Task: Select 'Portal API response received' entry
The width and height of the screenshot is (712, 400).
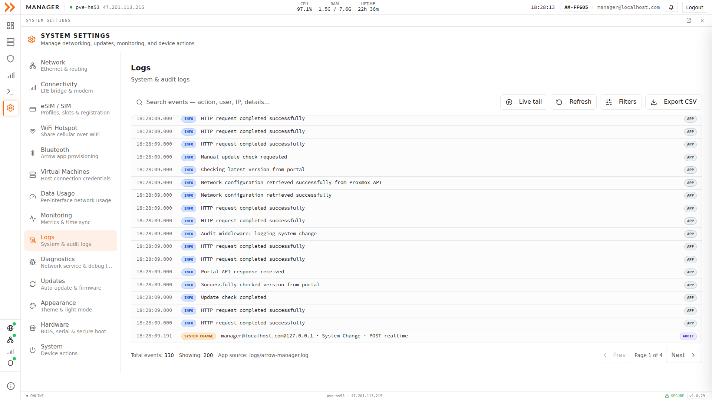Action: tap(416, 272)
